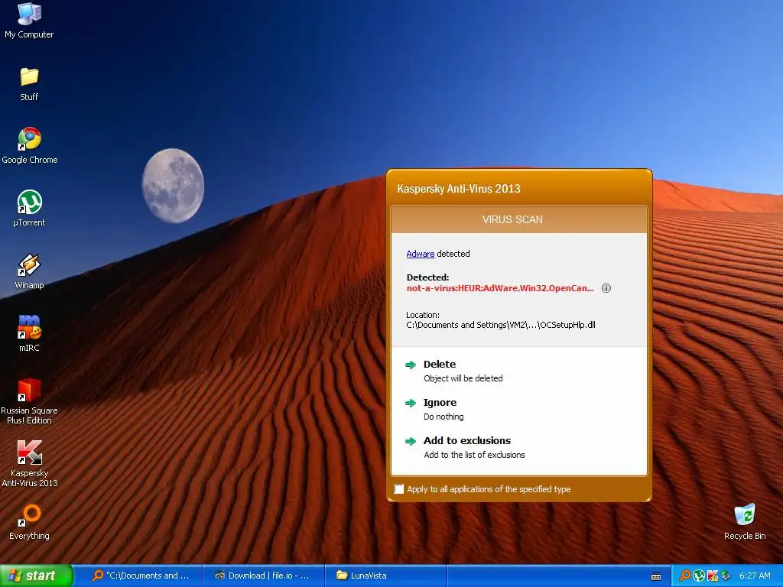Choose Delete to remove the detected object

pos(440,365)
